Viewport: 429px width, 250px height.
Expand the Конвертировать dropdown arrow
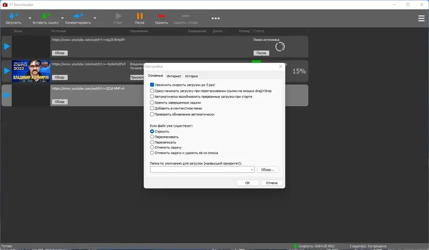click(x=95, y=18)
